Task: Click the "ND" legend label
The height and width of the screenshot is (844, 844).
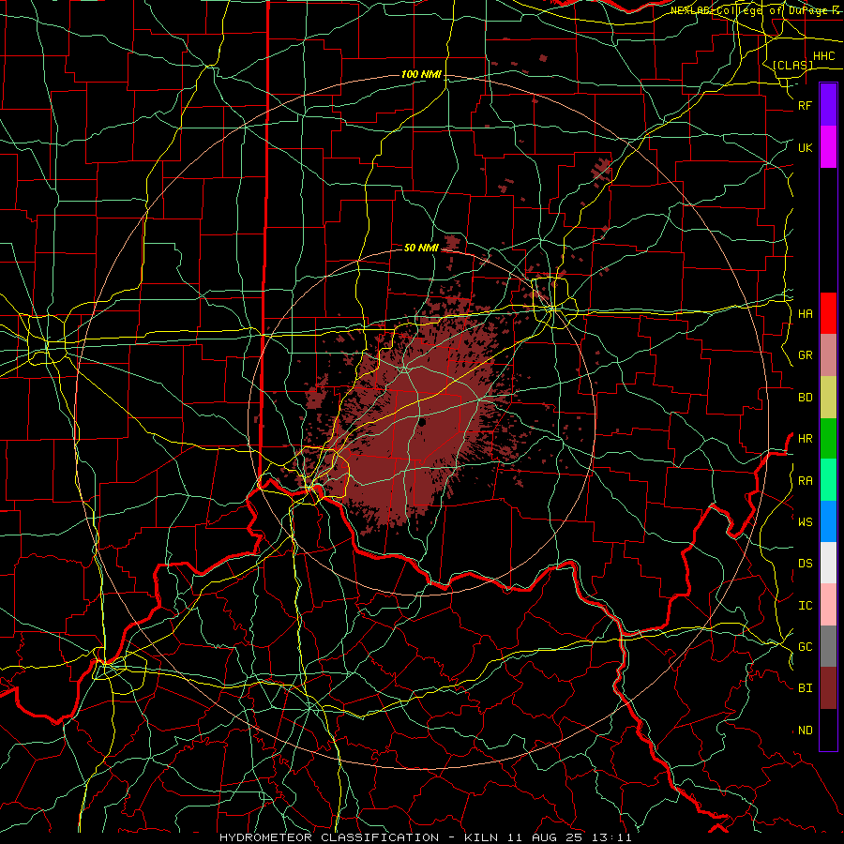Action: tap(805, 730)
